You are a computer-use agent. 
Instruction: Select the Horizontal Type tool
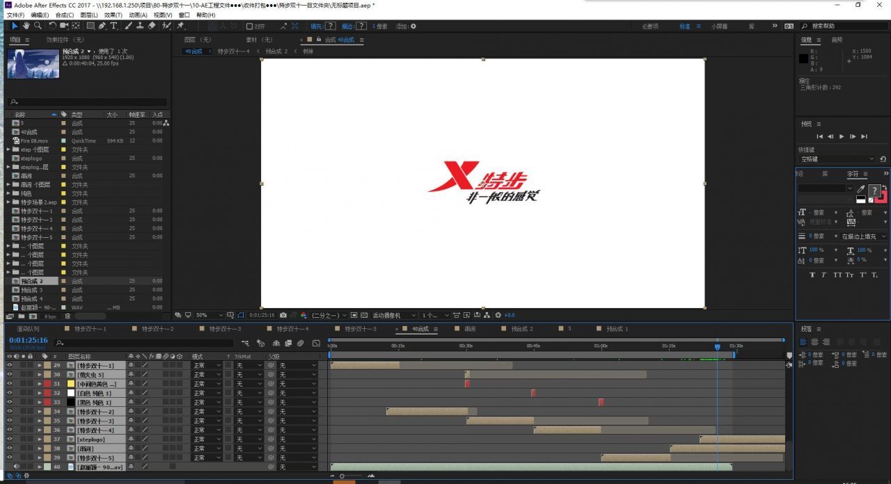tap(113, 26)
